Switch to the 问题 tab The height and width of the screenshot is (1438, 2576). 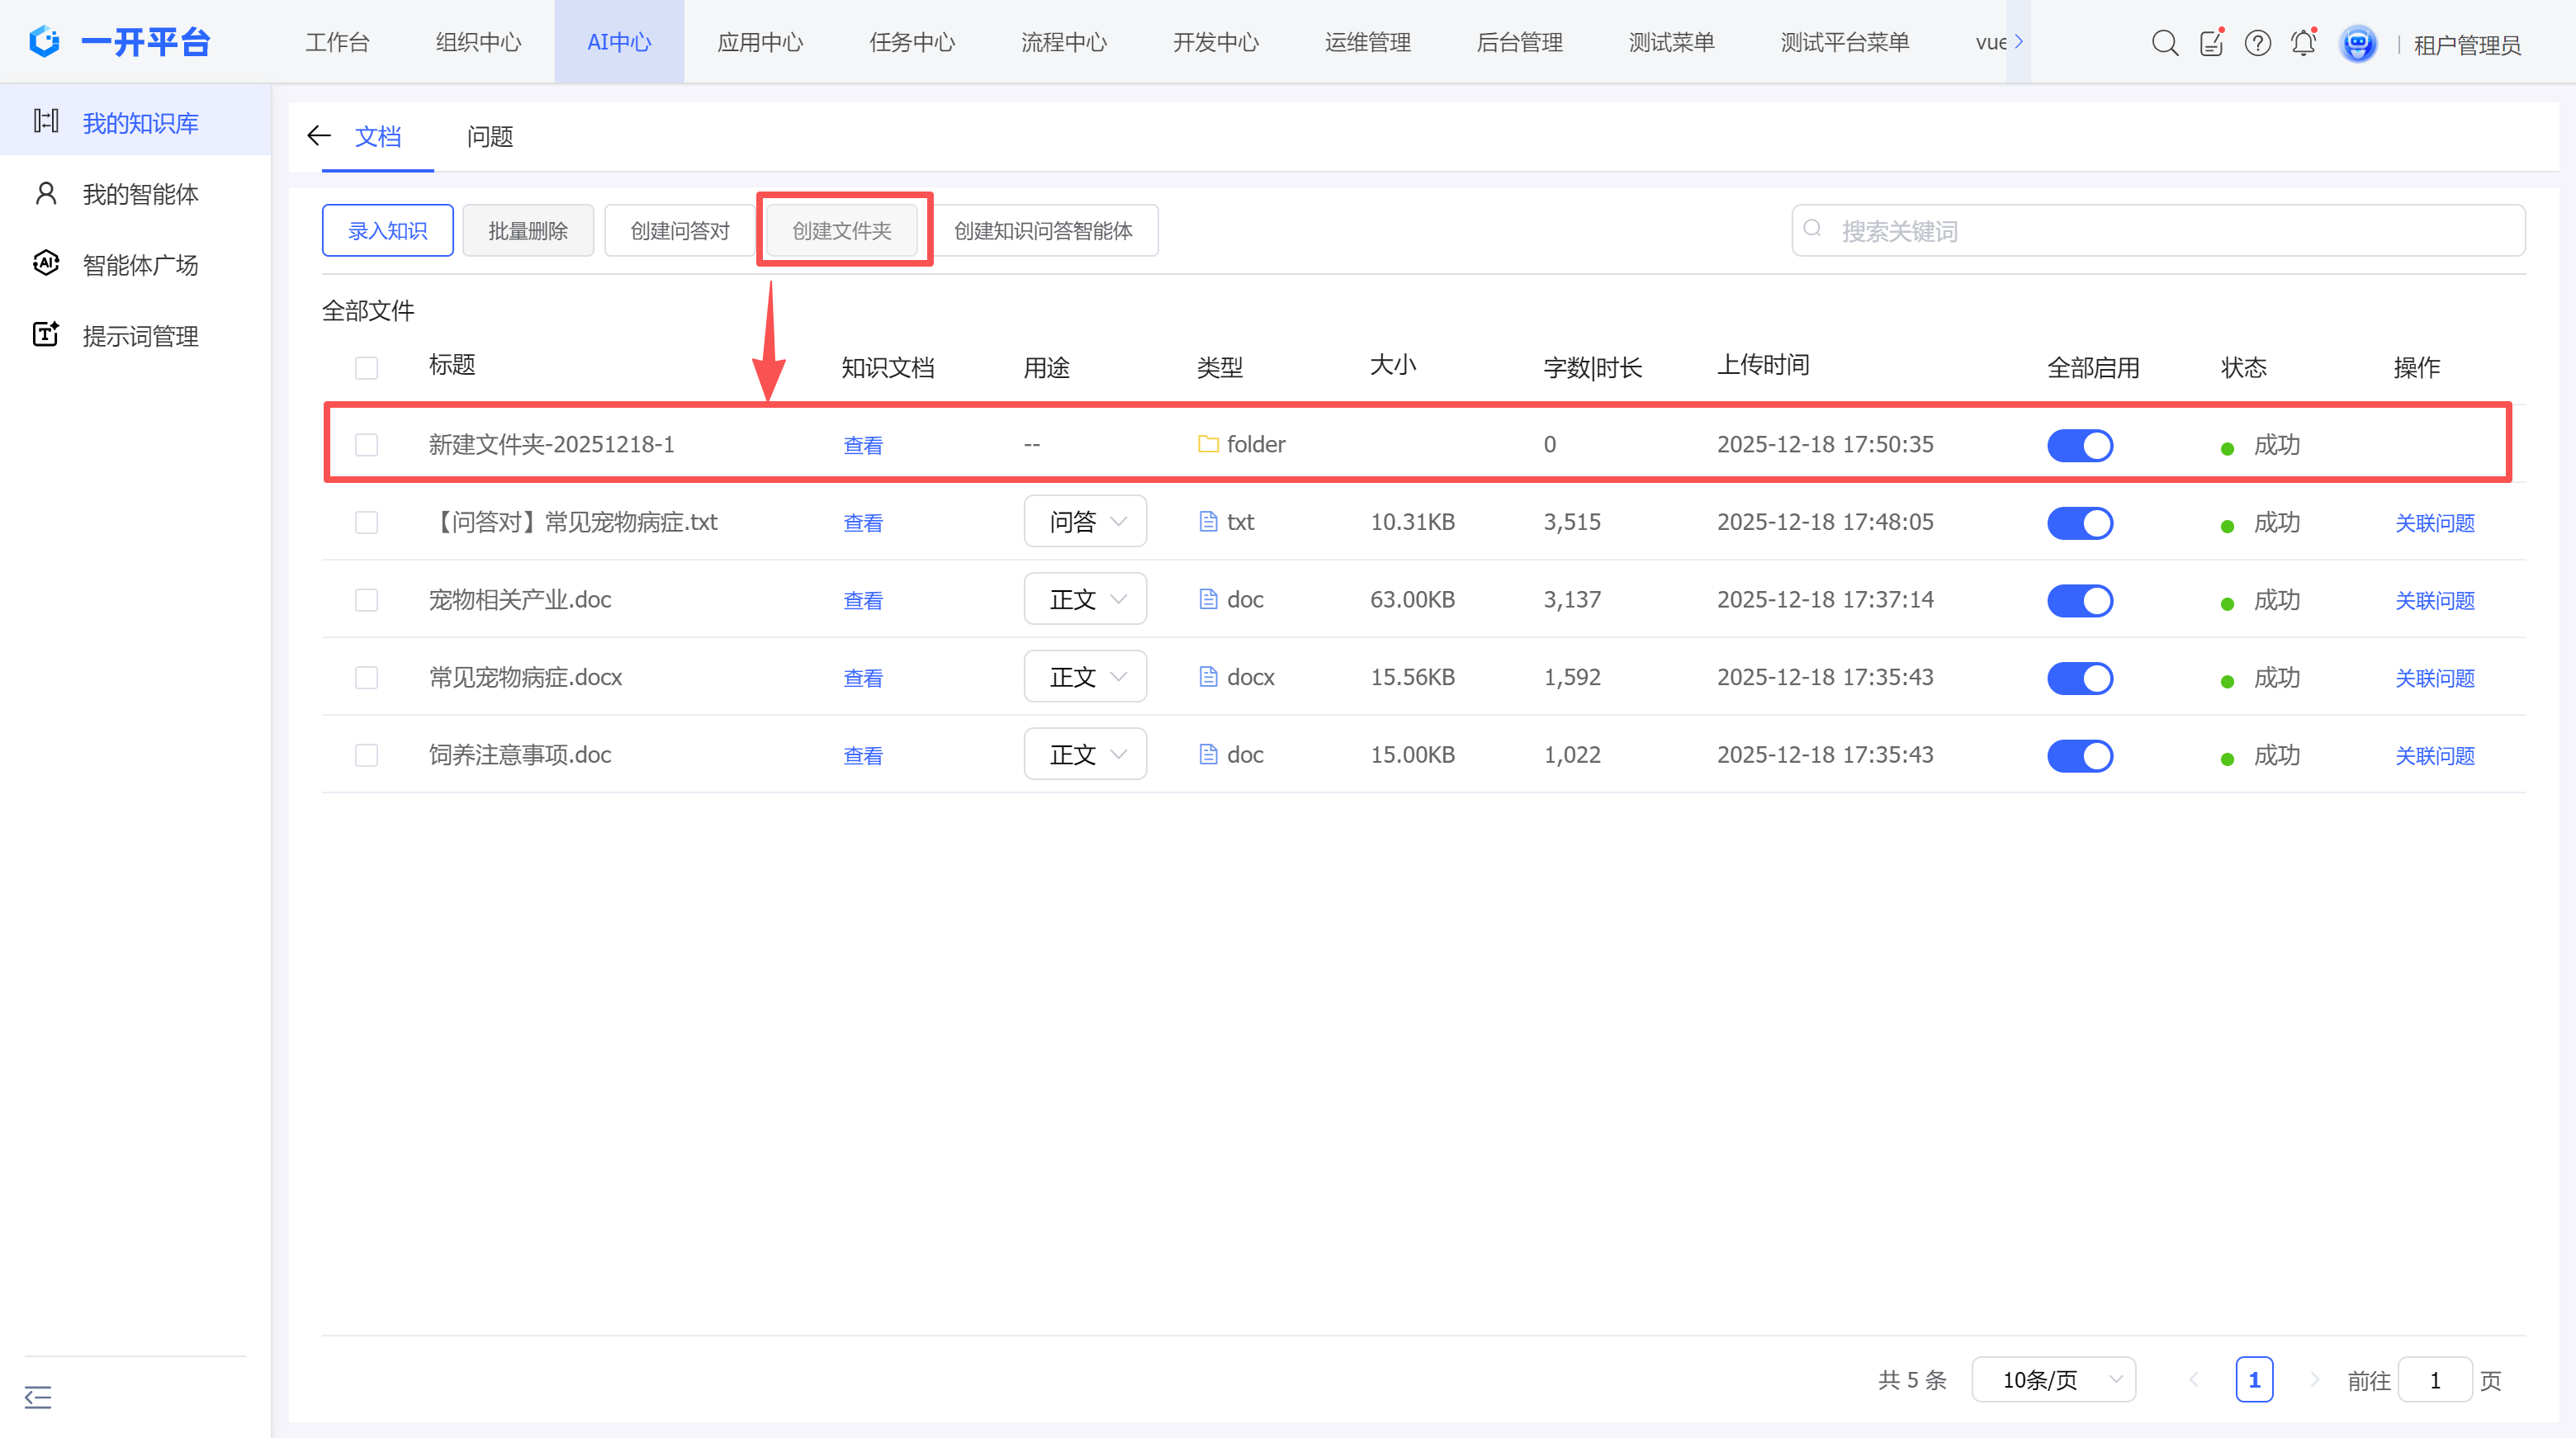pos(490,137)
